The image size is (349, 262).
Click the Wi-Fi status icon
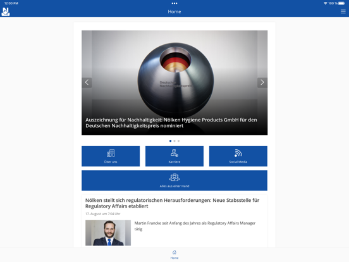coord(326,3)
